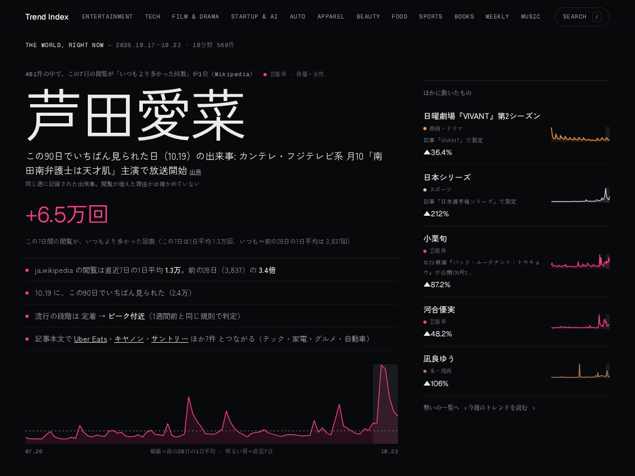Viewport: 635px width, 476px height.
Task: Open the 凪良ゆう entry
Action: pos(439,359)
